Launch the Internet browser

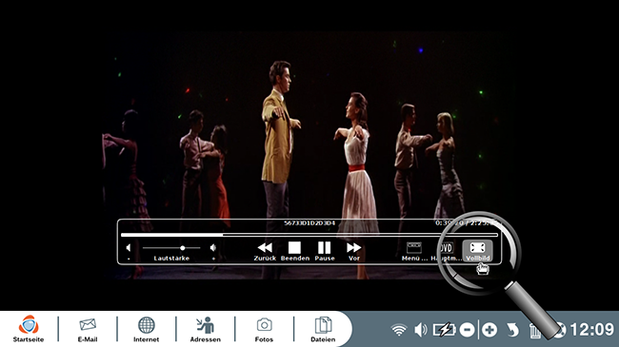point(146,329)
